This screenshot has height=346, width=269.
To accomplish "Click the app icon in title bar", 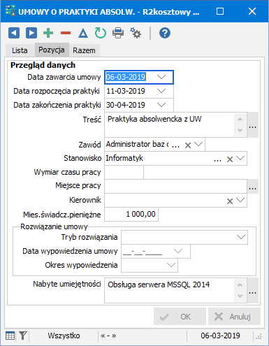I will click(x=10, y=10).
